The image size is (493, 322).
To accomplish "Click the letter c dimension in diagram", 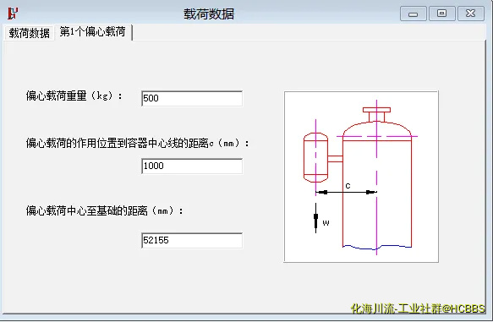I will (348, 186).
